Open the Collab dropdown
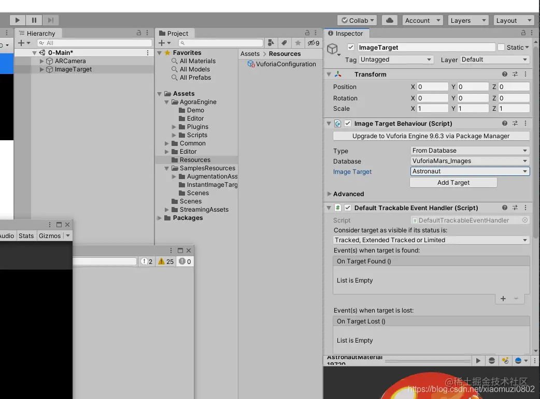This screenshot has width=540, height=399. 357,20
